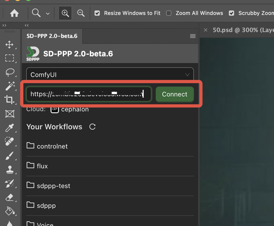Viewport: 274px width, 226px height.
Task: Switch to Zoom Out mode
Action: 81,13
